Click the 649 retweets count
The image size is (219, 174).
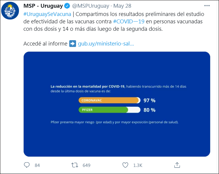86,165
